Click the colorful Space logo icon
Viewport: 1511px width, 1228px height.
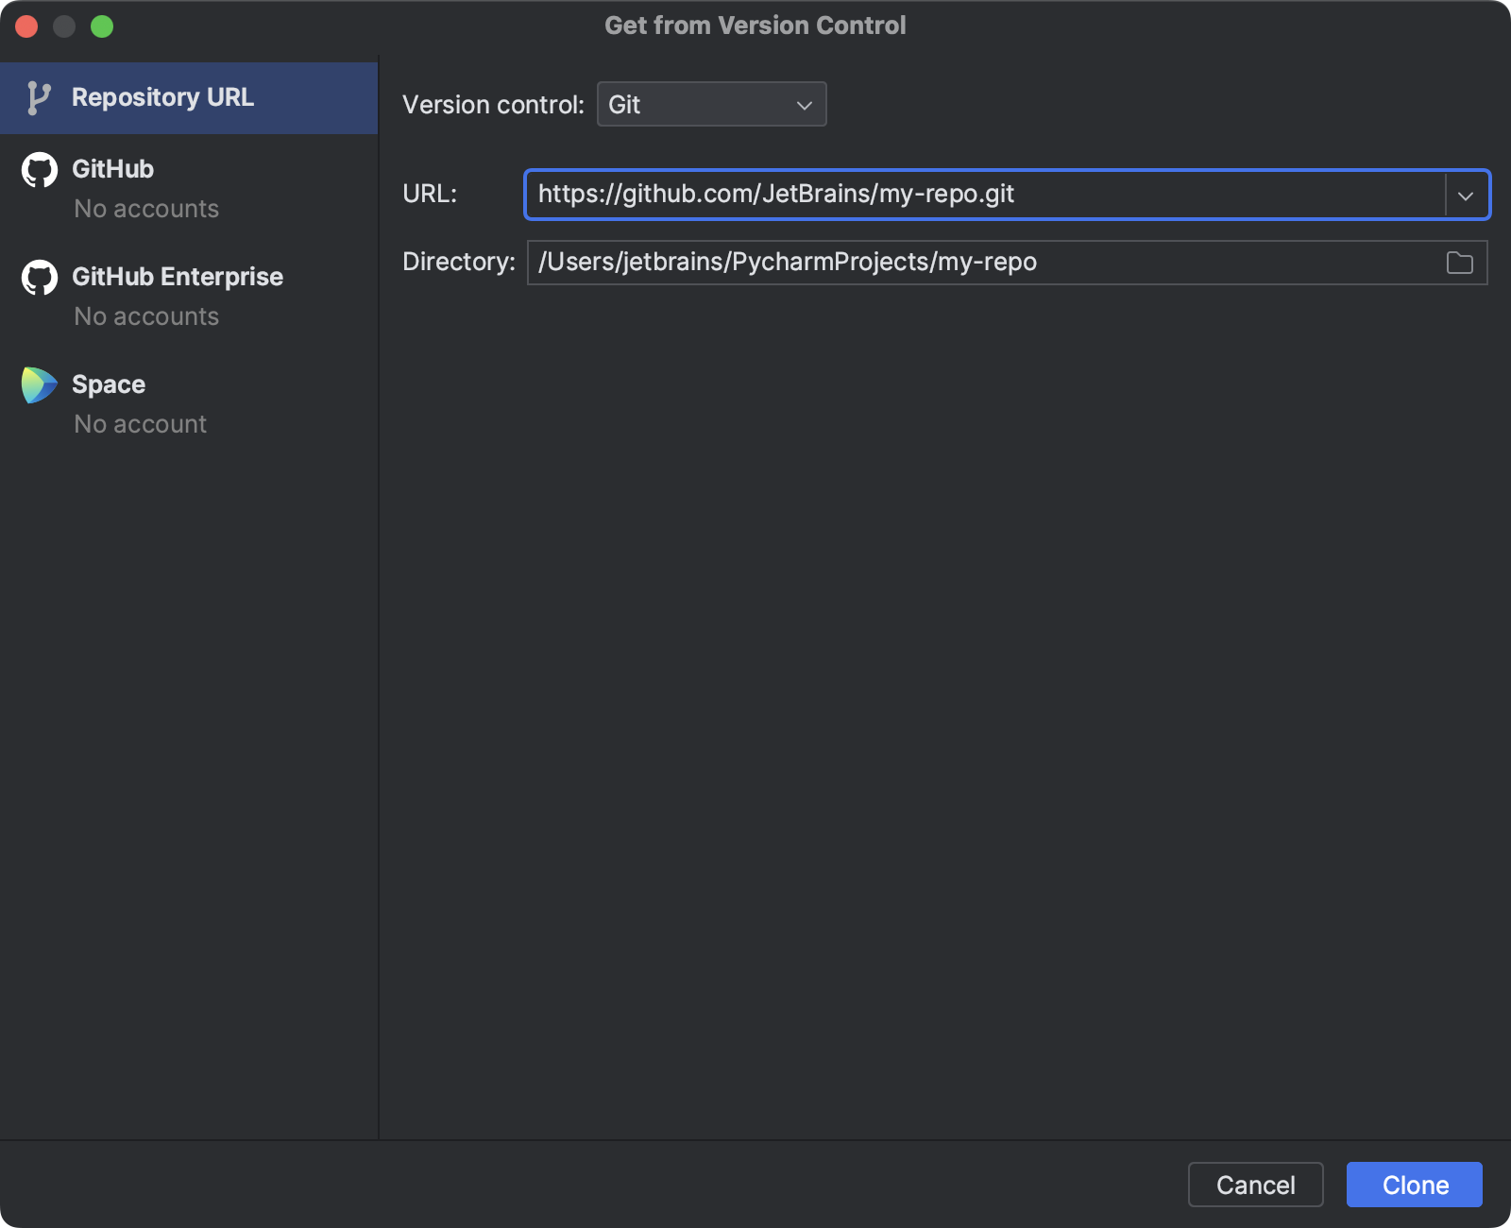pos(39,384)
